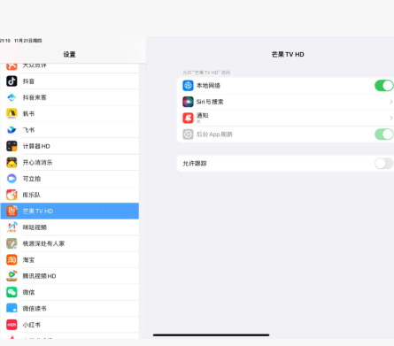Open the 通知 row chevron
Image resolution: width=394 pixels, height=346 pixels.
390,118
